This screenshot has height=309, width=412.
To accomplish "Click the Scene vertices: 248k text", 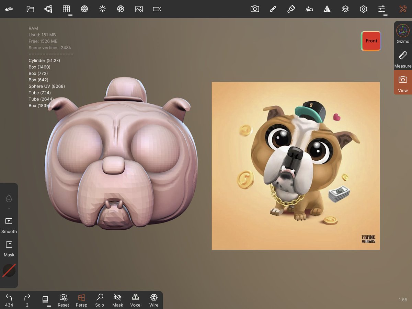I will tap(50, 48).
